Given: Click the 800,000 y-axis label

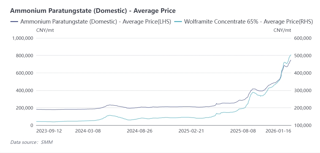Looking at the screenshot, I should click(24, 56).
